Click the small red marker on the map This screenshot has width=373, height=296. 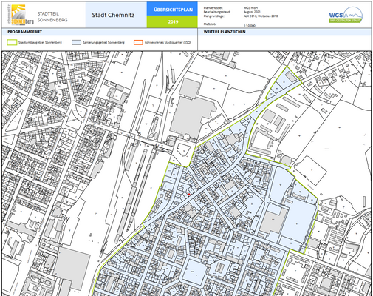click(189, 195)
